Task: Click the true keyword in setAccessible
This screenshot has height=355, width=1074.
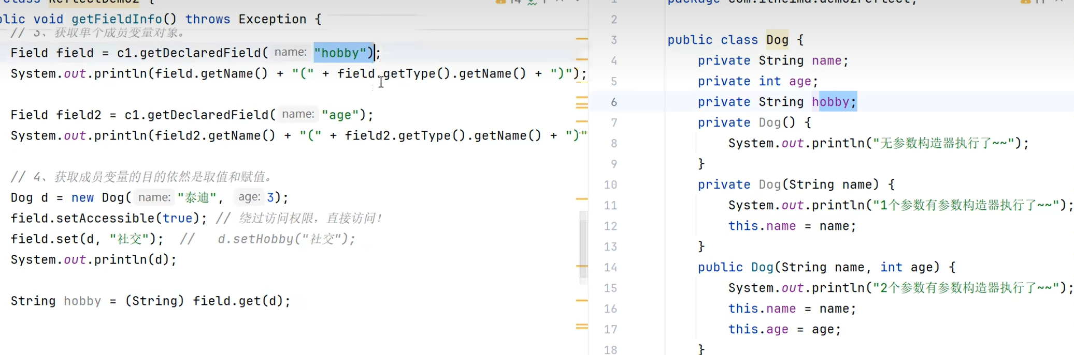Action: tap(177, 218)
